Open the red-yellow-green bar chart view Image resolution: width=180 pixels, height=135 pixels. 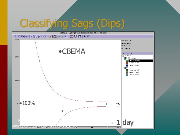[51, 36]
